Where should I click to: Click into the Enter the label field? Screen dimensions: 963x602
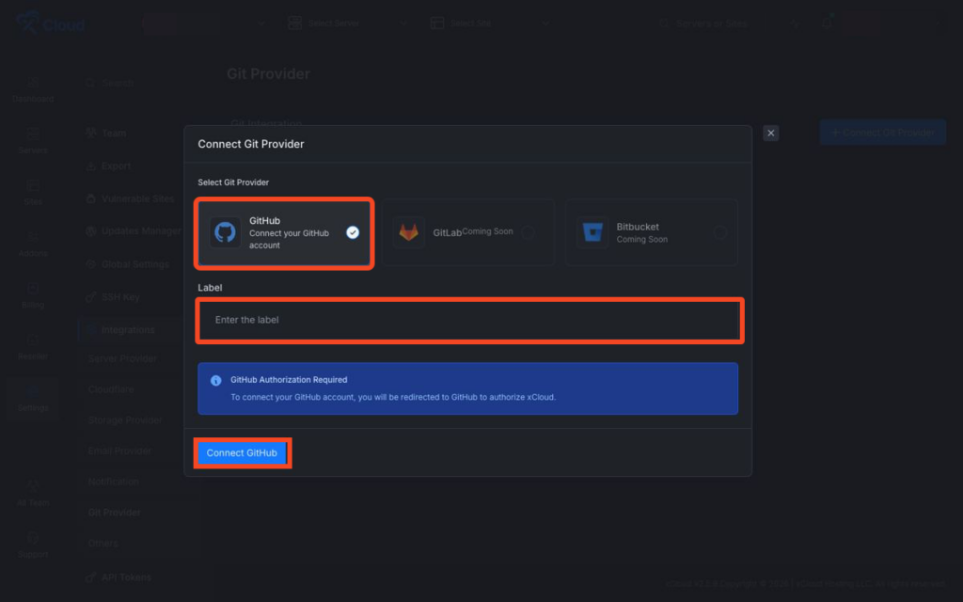click(x=469, y=320)
